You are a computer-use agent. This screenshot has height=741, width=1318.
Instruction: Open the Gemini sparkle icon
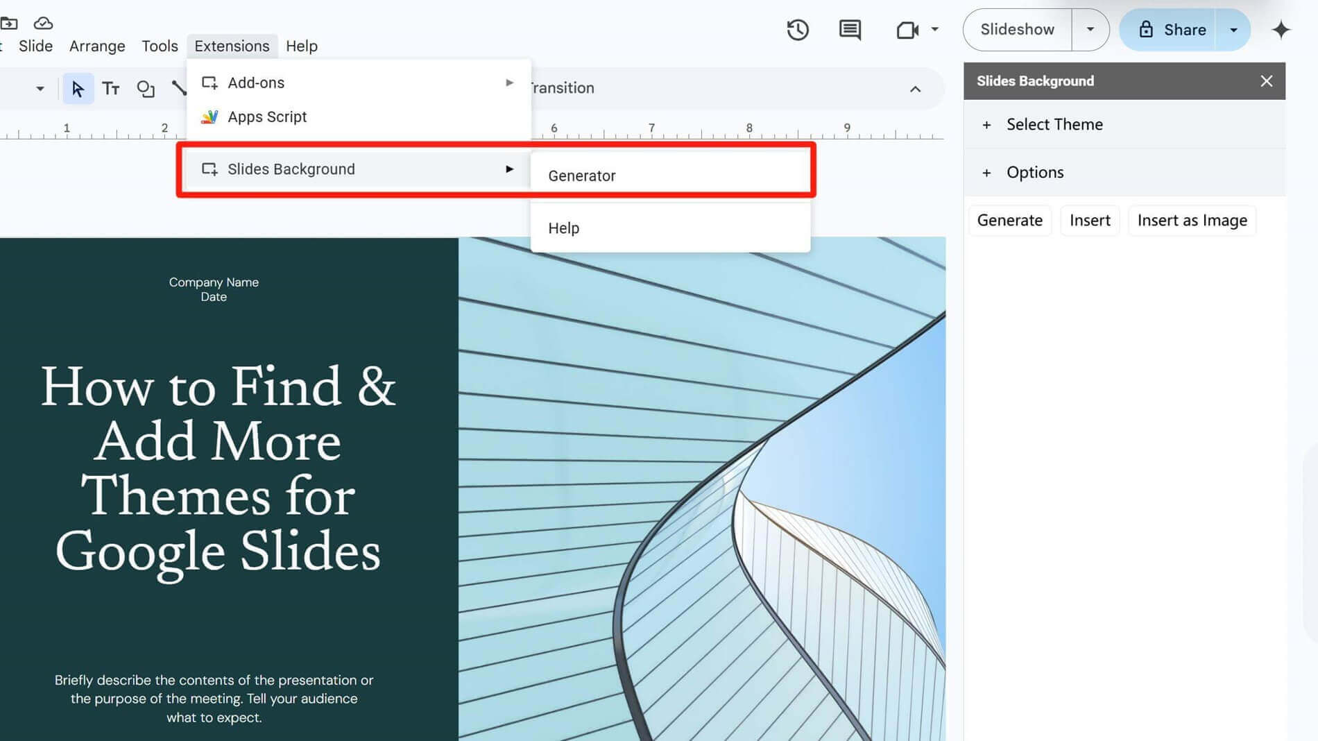[1281, 30]
